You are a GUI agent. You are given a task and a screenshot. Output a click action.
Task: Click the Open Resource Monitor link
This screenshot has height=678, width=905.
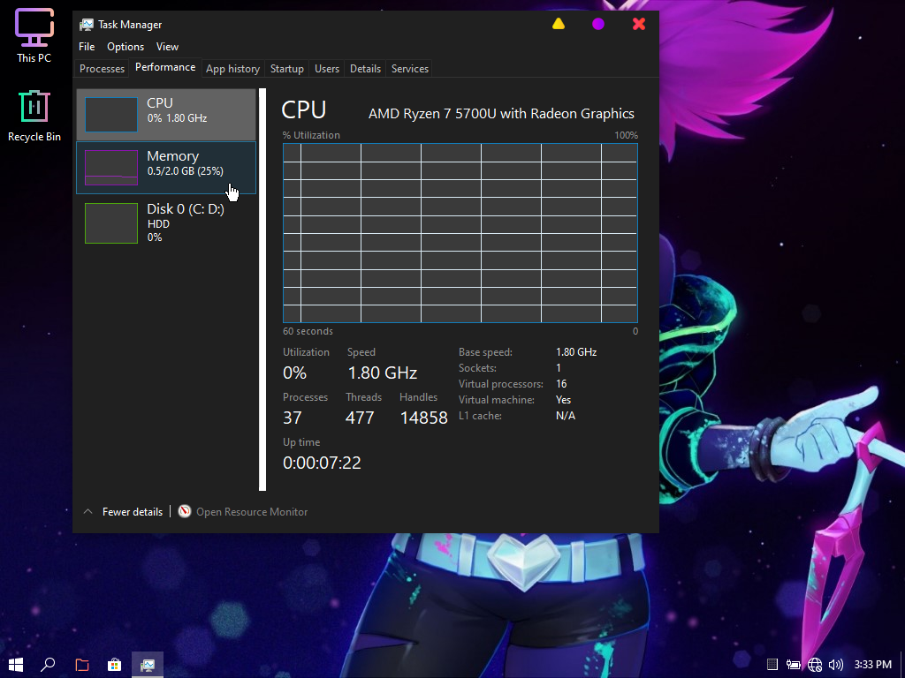(x=252, y=511)
